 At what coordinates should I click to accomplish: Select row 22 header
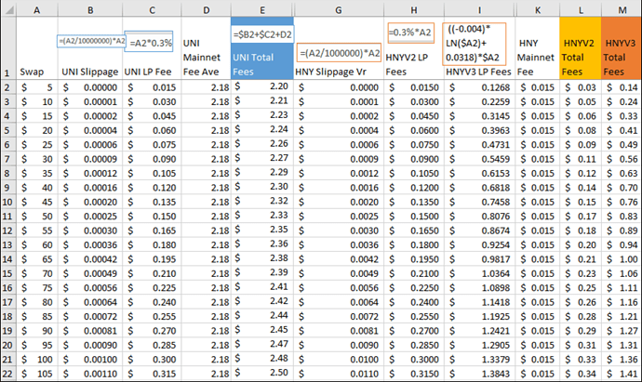click(7, 374)
